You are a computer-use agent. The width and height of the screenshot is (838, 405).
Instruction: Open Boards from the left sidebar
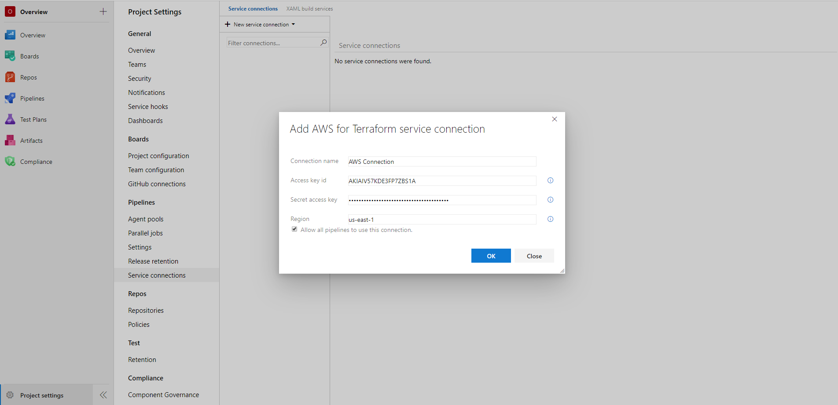[x=29, y=56]
